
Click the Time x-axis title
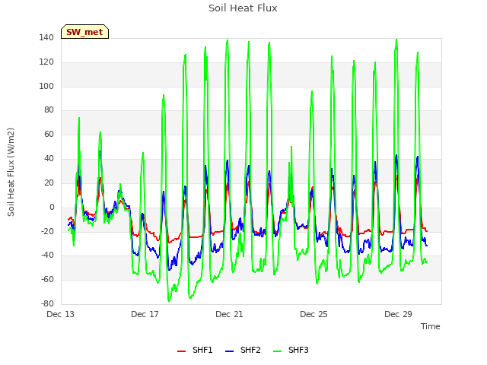(x=431, y=326)
